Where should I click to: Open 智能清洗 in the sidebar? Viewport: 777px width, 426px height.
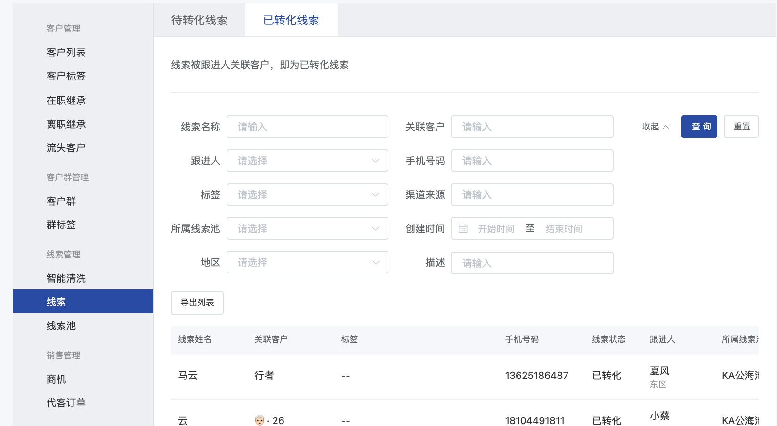[x=66, y=278]
